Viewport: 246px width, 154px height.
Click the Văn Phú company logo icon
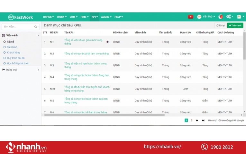click(x=199, y=17)
